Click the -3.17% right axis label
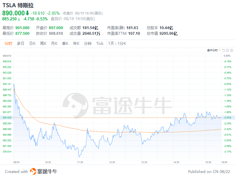Image resolution: width=235 pixels, height=178 pixels. click(x=227, y=152)
